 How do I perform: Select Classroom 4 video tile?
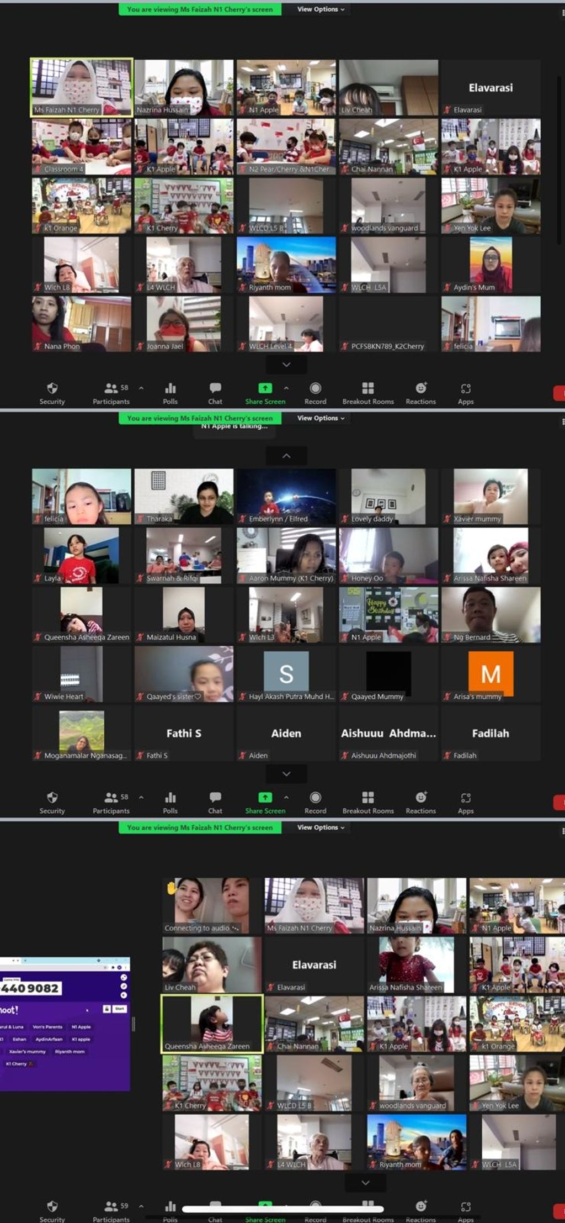pyautogui.click(x=82, y=146)
